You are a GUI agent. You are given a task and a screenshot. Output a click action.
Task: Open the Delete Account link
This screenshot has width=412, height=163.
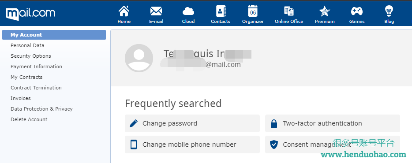pos(29,119)
